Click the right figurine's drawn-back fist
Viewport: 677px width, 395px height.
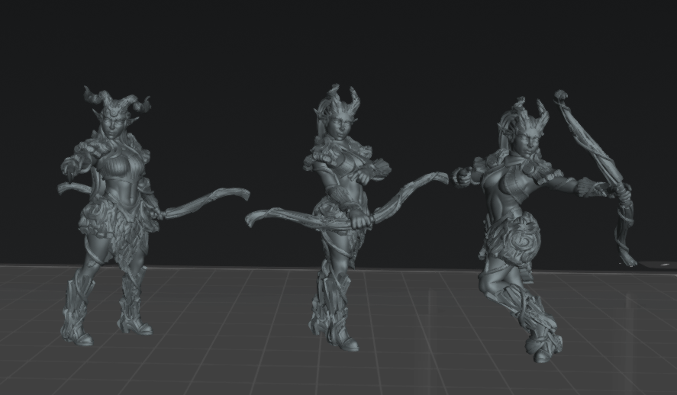(462, 176)
